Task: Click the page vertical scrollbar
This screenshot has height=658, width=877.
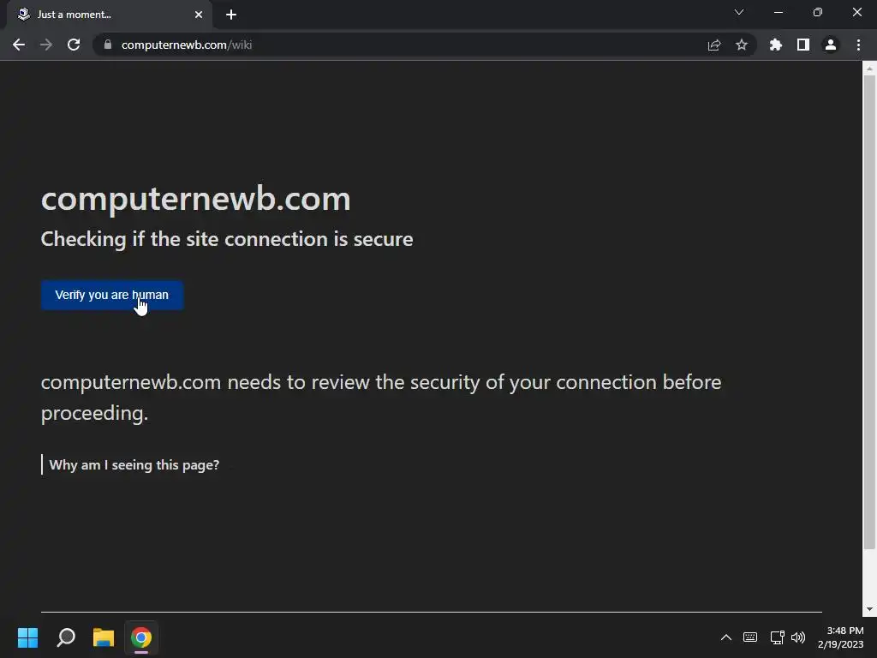Action: 869,312
